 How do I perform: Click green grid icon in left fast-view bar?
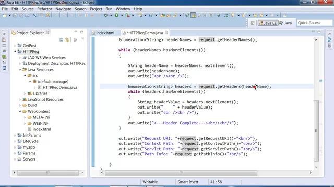pyautogui.click(x=4, y=57)
